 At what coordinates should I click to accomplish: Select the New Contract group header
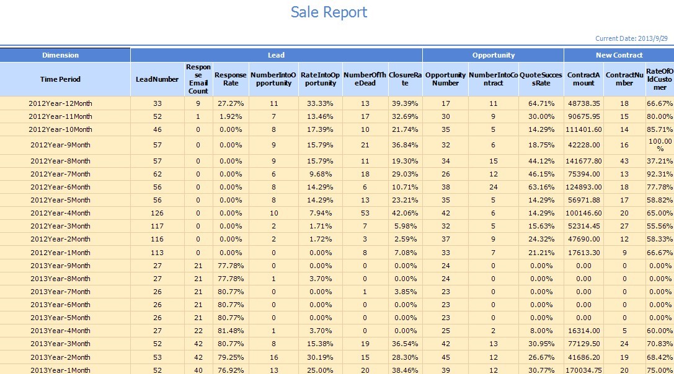[x=619, y=55]
